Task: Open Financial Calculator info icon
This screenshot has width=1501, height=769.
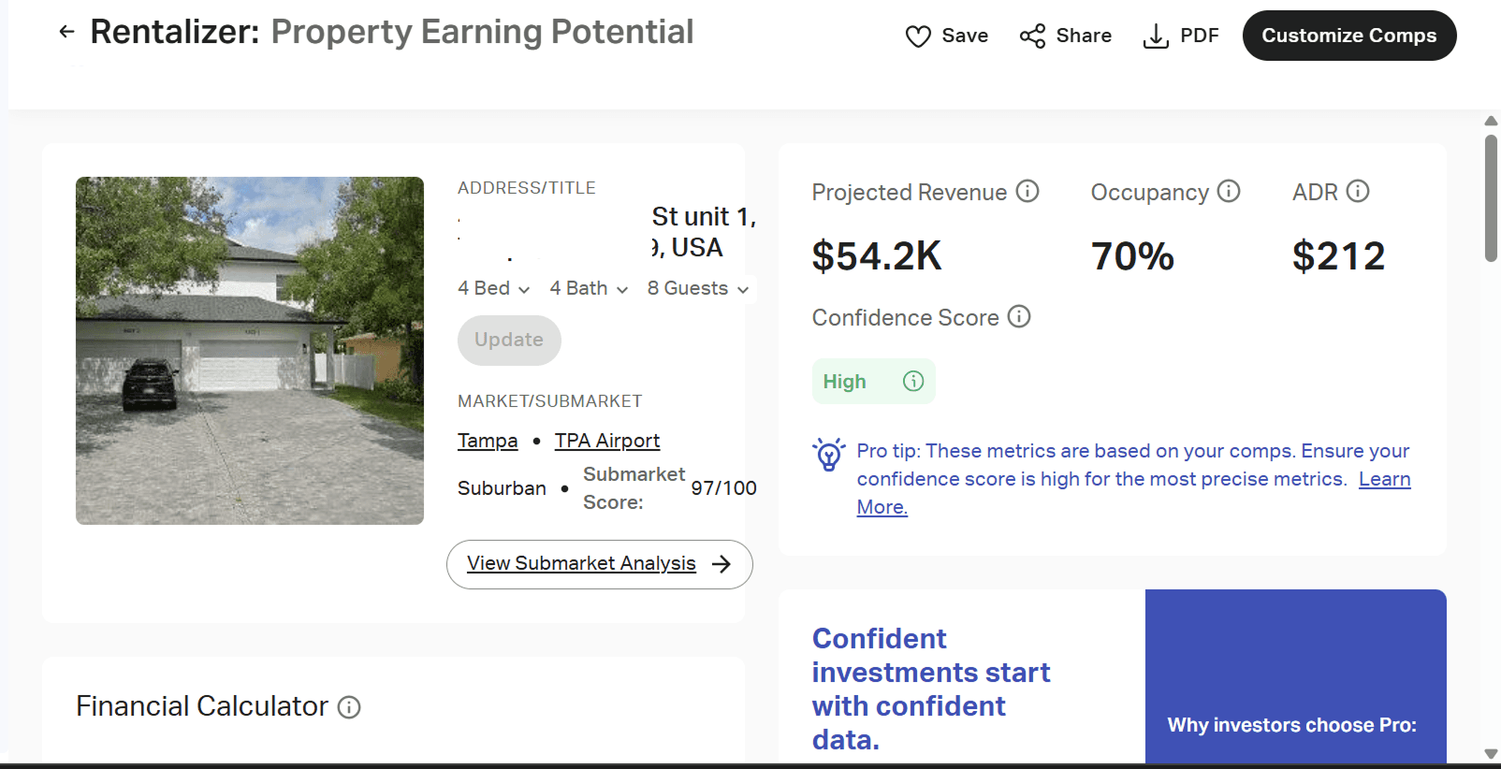Action: 349,707
